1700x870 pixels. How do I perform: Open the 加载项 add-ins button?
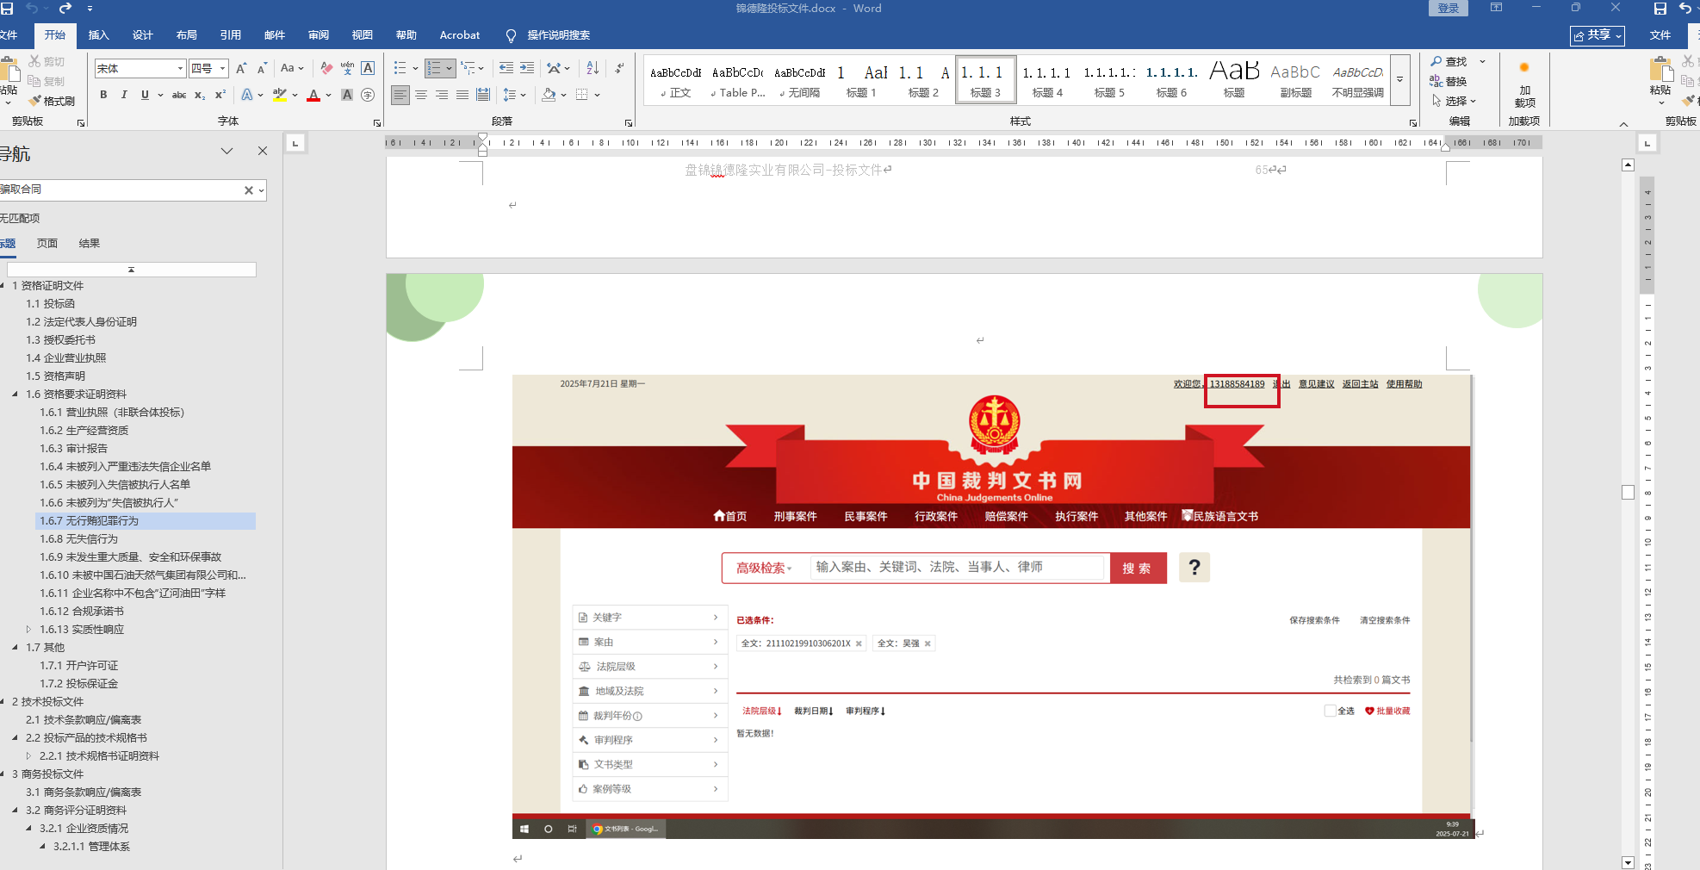[1524, 84]
